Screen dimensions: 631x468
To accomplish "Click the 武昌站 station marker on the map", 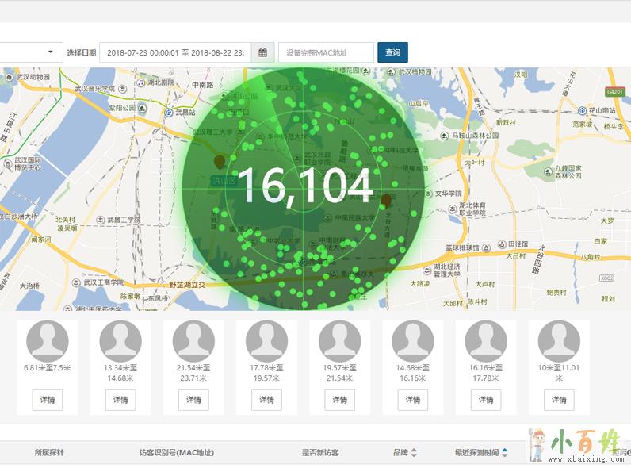I will pos(169,113).
